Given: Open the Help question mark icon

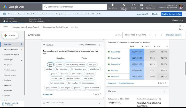Looking at the screenshot, I should [x=141, y=5].
